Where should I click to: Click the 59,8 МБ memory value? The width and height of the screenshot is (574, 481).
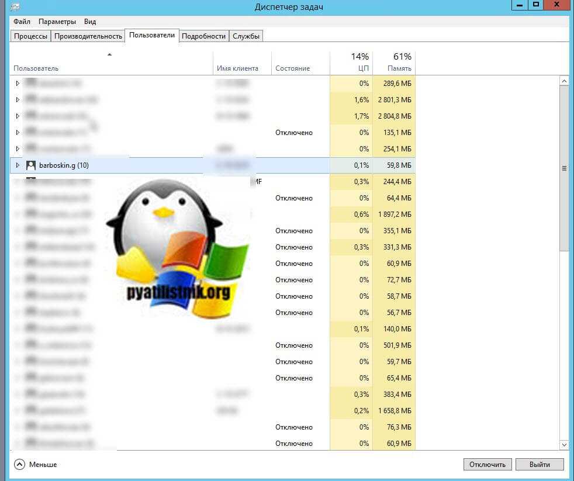click(399, 165)
